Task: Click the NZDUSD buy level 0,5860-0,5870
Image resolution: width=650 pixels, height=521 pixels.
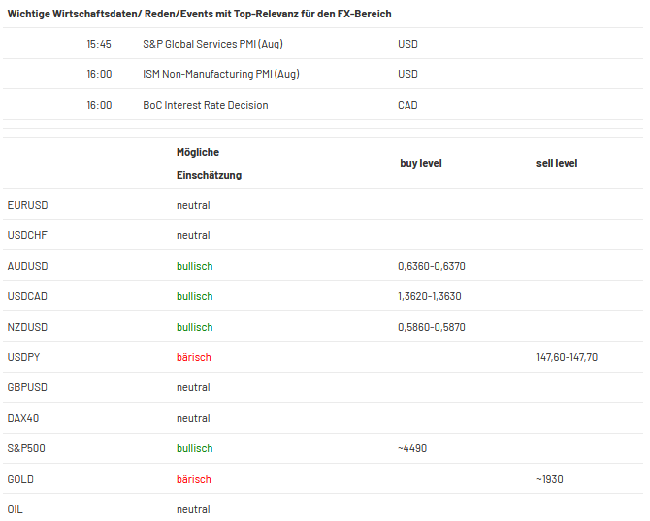Action: 432,327
